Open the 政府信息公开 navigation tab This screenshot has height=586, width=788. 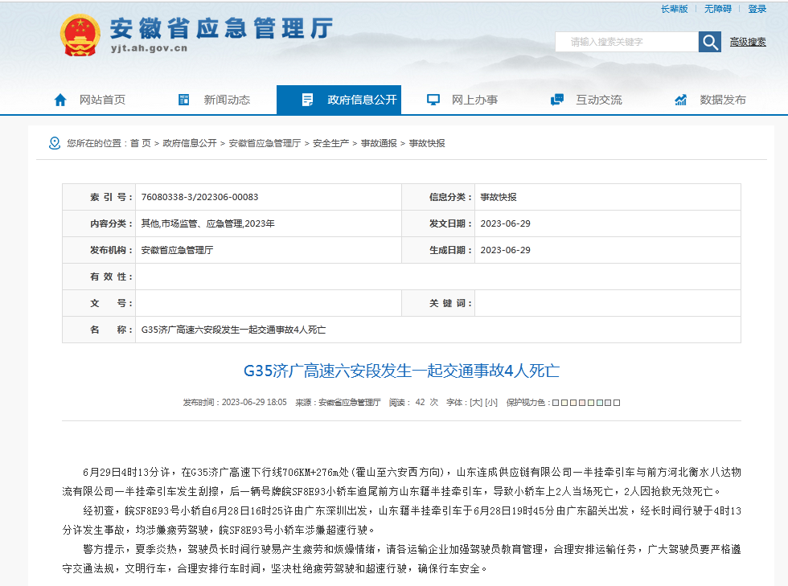pos(362,100)
